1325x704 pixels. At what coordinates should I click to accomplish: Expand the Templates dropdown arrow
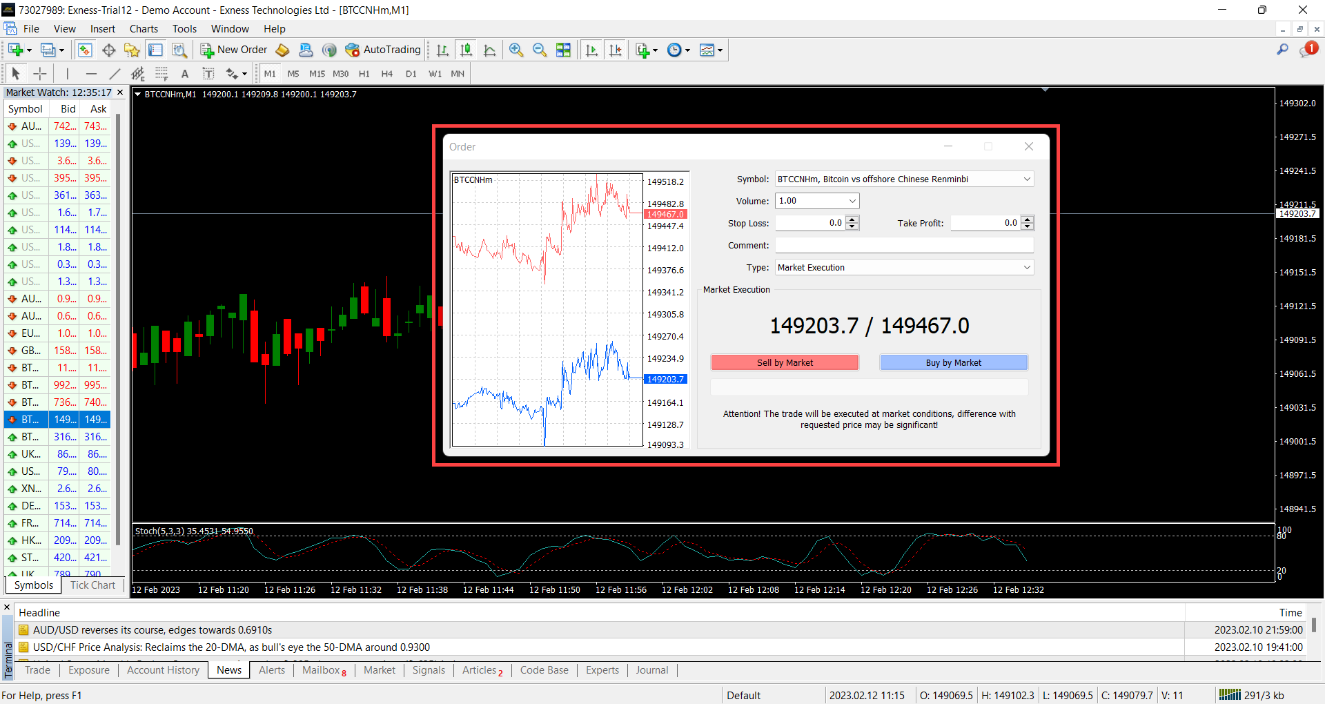pos(720,50)
